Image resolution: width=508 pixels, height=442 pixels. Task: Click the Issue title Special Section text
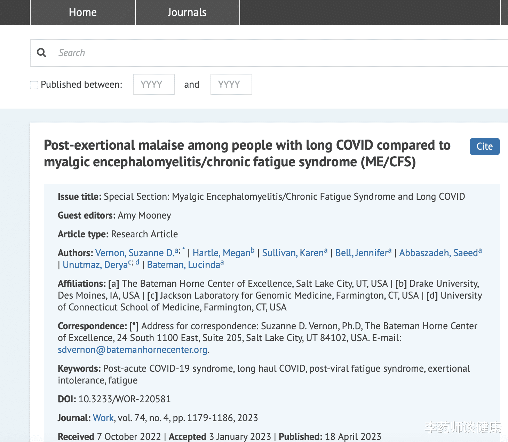coord(284,197)
